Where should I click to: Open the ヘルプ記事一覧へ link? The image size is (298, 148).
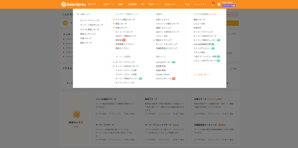point(202,75)
